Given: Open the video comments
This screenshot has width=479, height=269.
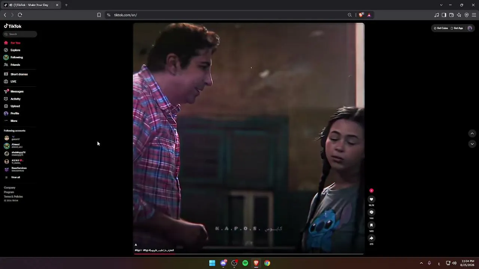Looking at the screenshot, I should (371, 212).
